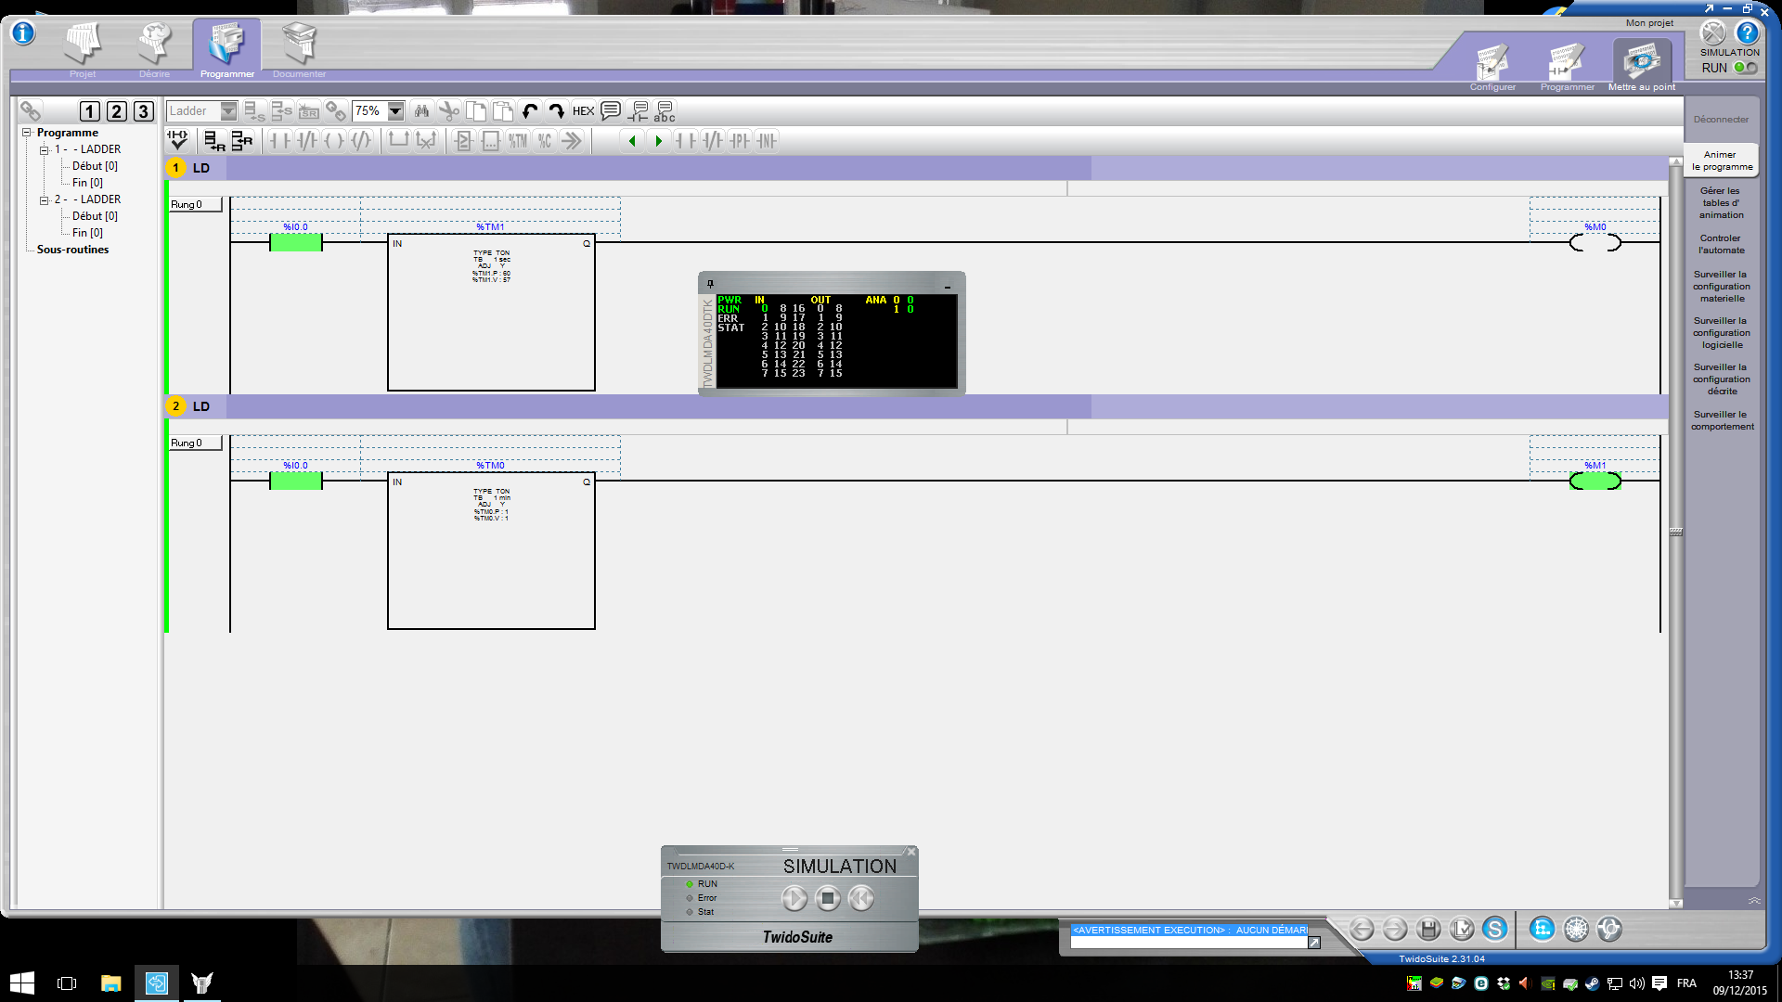Click the scissors cut icon

(449, 111)
